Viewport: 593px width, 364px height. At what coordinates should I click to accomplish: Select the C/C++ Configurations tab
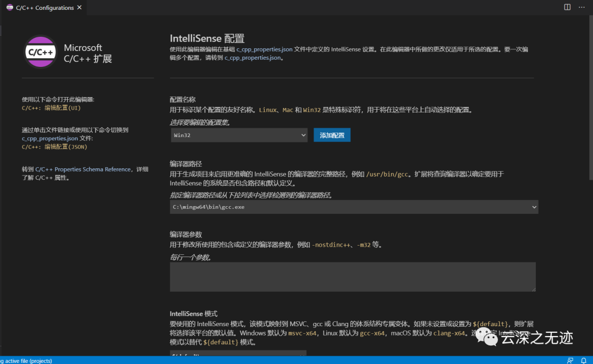point(44,8)
